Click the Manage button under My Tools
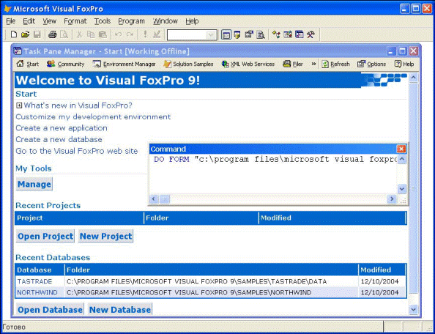 [x=34, y=184]
